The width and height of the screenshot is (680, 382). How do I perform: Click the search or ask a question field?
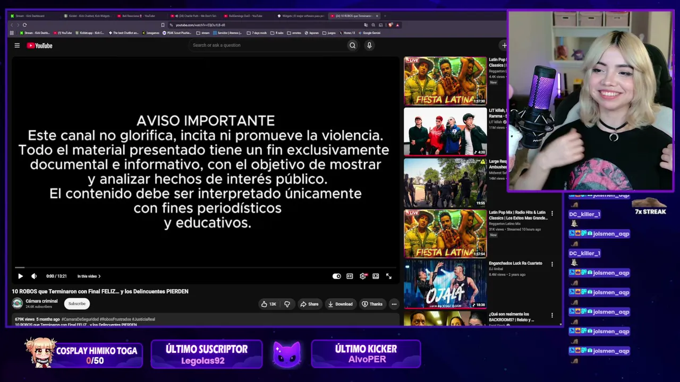pos(268,45)
